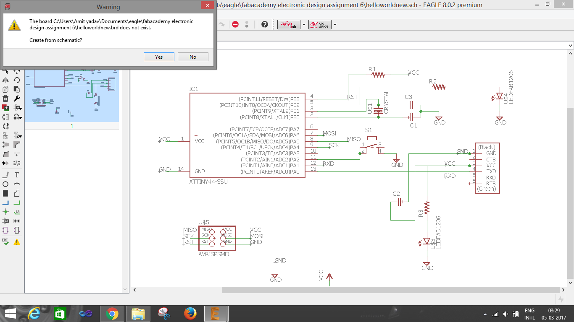Open Google Chrome from taskbar
This screenshot has width=574, height=322.
click(112, 314)
